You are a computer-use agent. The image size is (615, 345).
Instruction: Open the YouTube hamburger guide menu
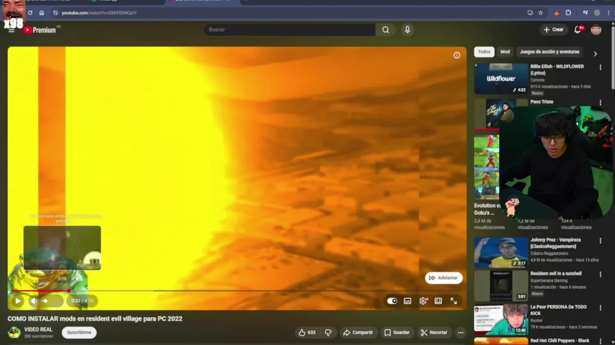(12, 30)
